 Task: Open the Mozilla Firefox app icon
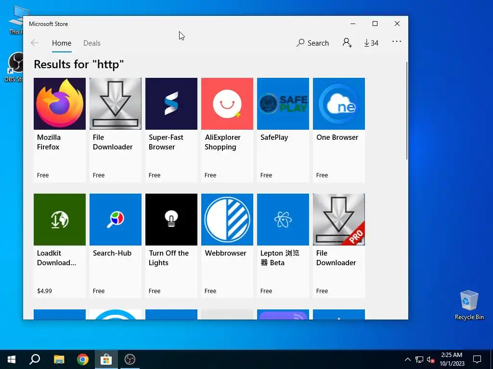coord(59,104)
